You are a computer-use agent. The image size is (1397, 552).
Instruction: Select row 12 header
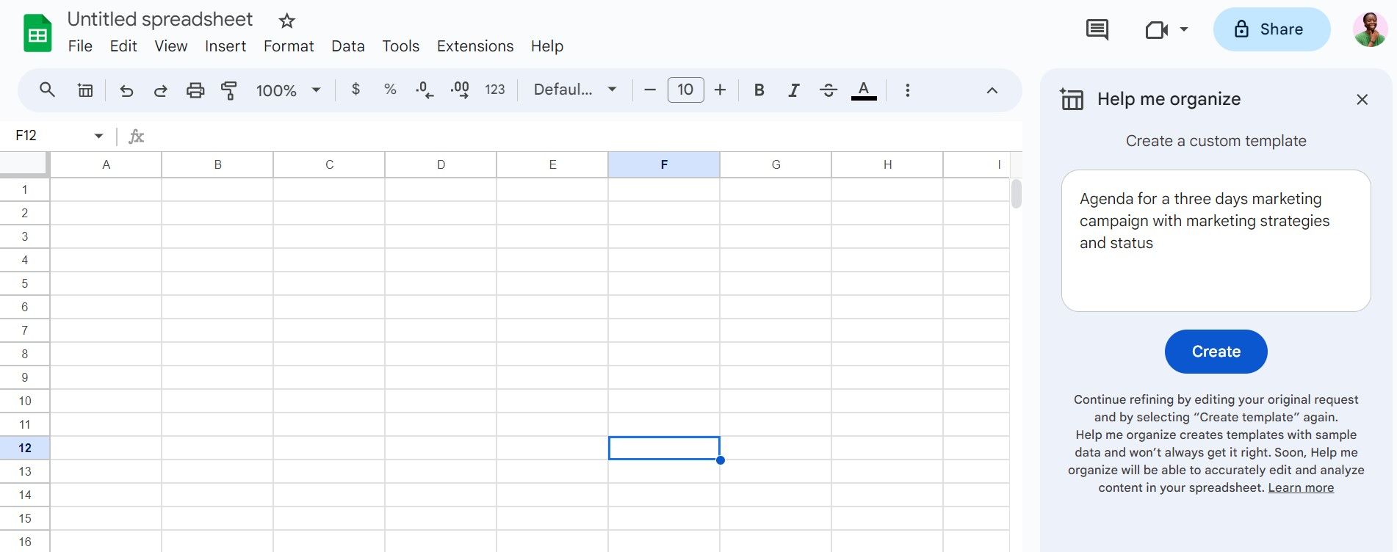click(24, 448)
